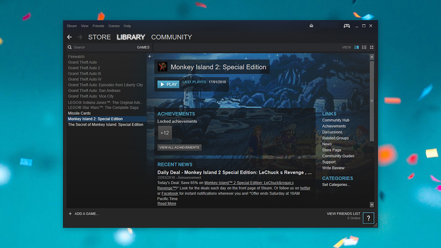Open Big Picture mode controller icon
This screenshot has height=248, width=441.
[x=347, y=26]
